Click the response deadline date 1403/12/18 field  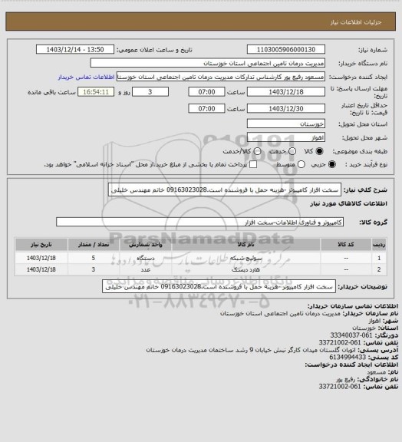(286, 92)
